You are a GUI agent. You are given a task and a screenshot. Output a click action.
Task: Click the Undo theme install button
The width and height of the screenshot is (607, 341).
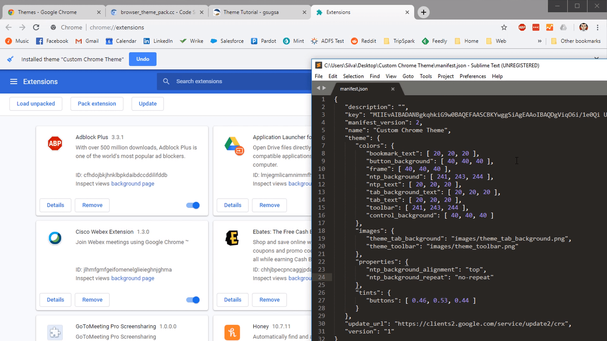click(143, 59)
